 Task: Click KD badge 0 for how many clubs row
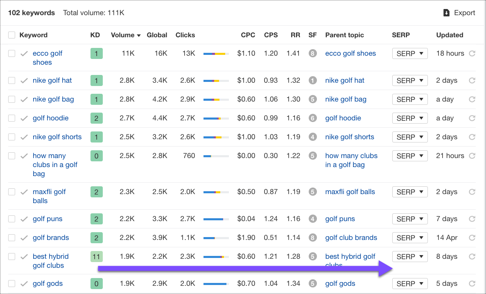pos(96,156)
